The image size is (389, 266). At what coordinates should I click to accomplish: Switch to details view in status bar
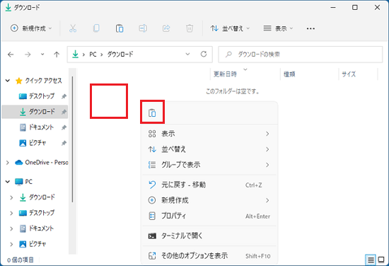click(371, 260)
